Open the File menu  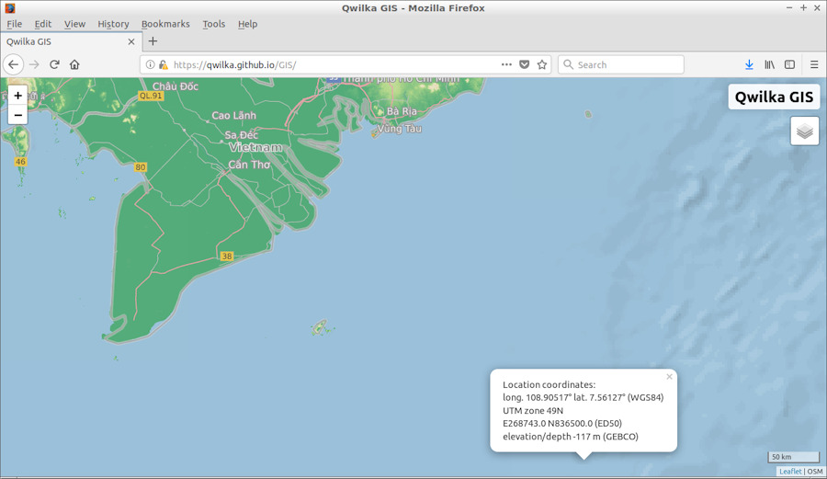(x=14, y=24)
